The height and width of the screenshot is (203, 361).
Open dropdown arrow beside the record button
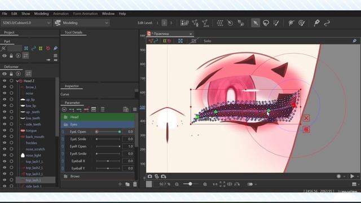coord(344,176)
